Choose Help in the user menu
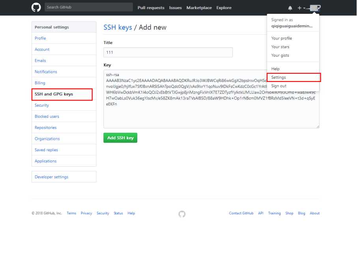Viewport: 357px width, 253px height. coord(293,69)
